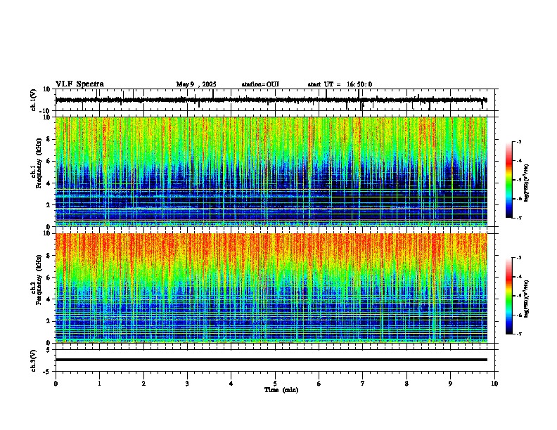
Task: Click the "6" tick on time axis
Action: [x=319, y=384]
